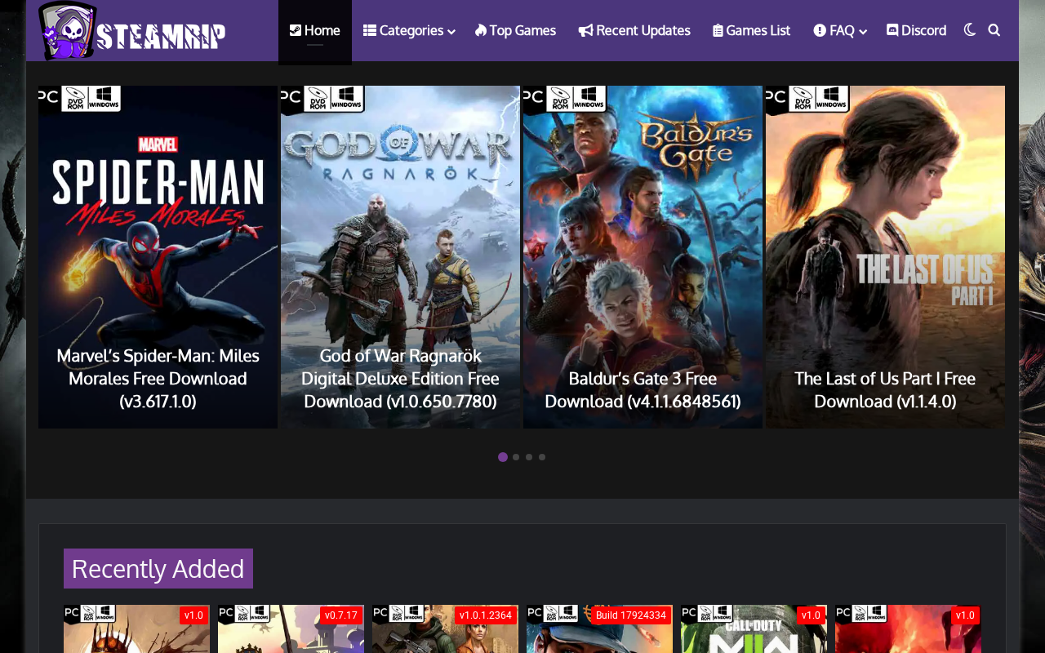Click the Categories list icon
1045x653 pixels.
click(x=370, y=30)
